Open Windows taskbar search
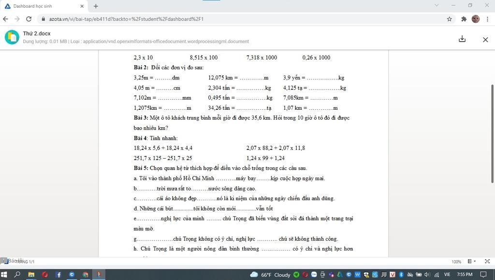Image resolution: width=495 pixels, height=280 pixels. click(x=17, y=274)
